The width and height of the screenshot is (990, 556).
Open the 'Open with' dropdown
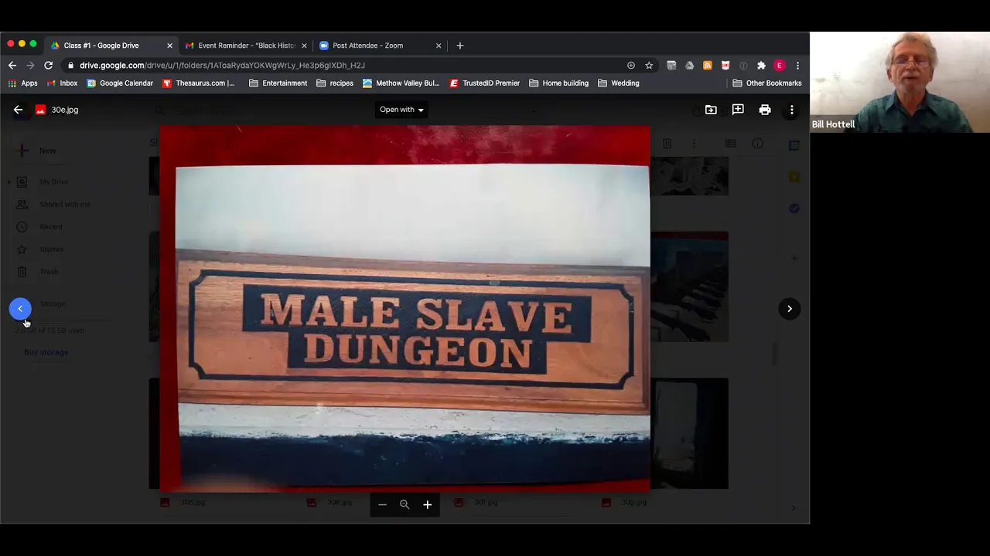point(401,110)
